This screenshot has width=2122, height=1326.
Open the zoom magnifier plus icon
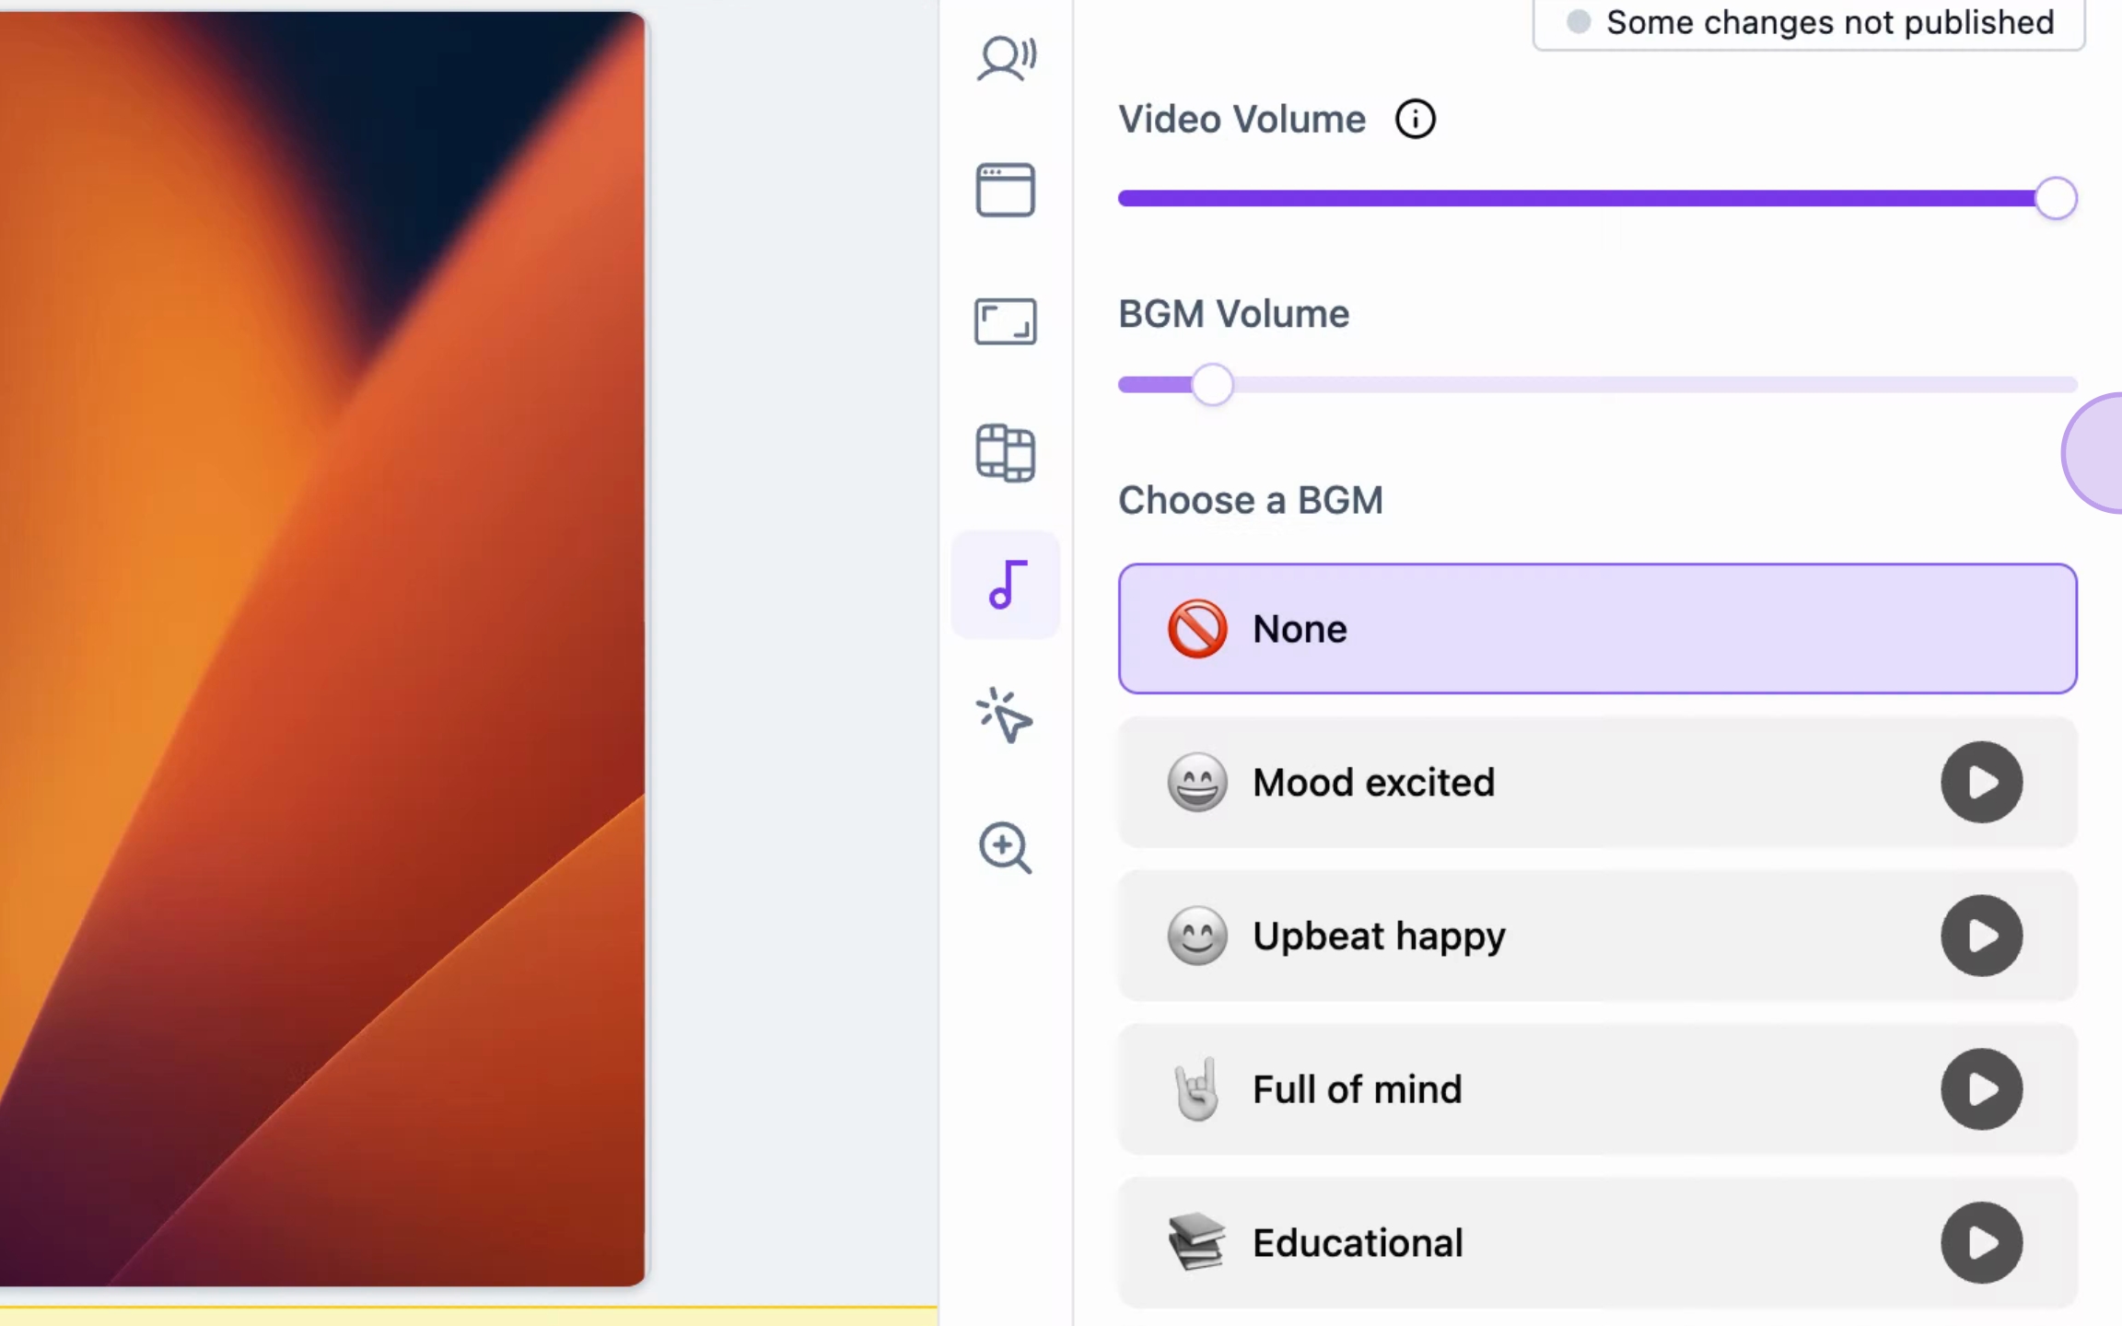pyautogui.click(x=1006, y=847)
